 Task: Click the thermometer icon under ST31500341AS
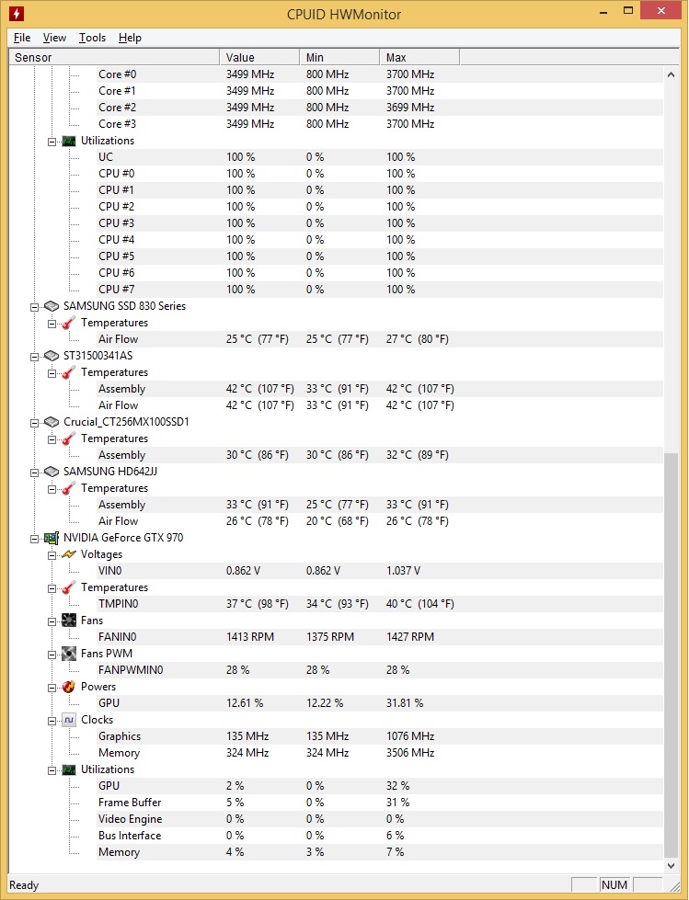pos(69,372)
